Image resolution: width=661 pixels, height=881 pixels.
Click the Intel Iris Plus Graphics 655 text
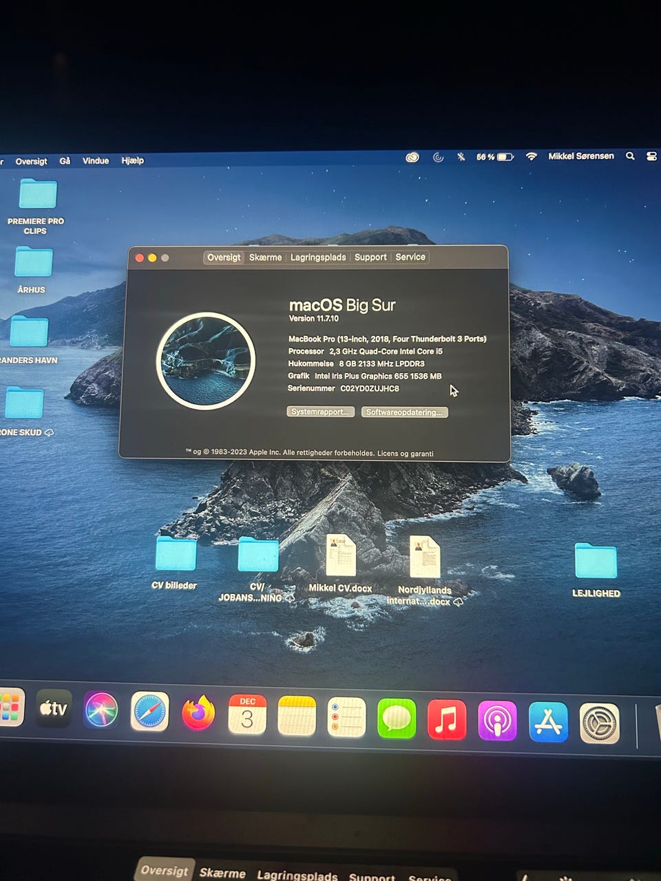pos(378,376)
